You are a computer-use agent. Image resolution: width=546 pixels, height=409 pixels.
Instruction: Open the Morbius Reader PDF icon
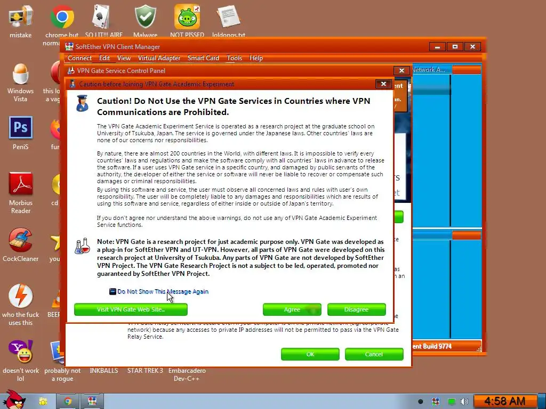coord(21,184)
